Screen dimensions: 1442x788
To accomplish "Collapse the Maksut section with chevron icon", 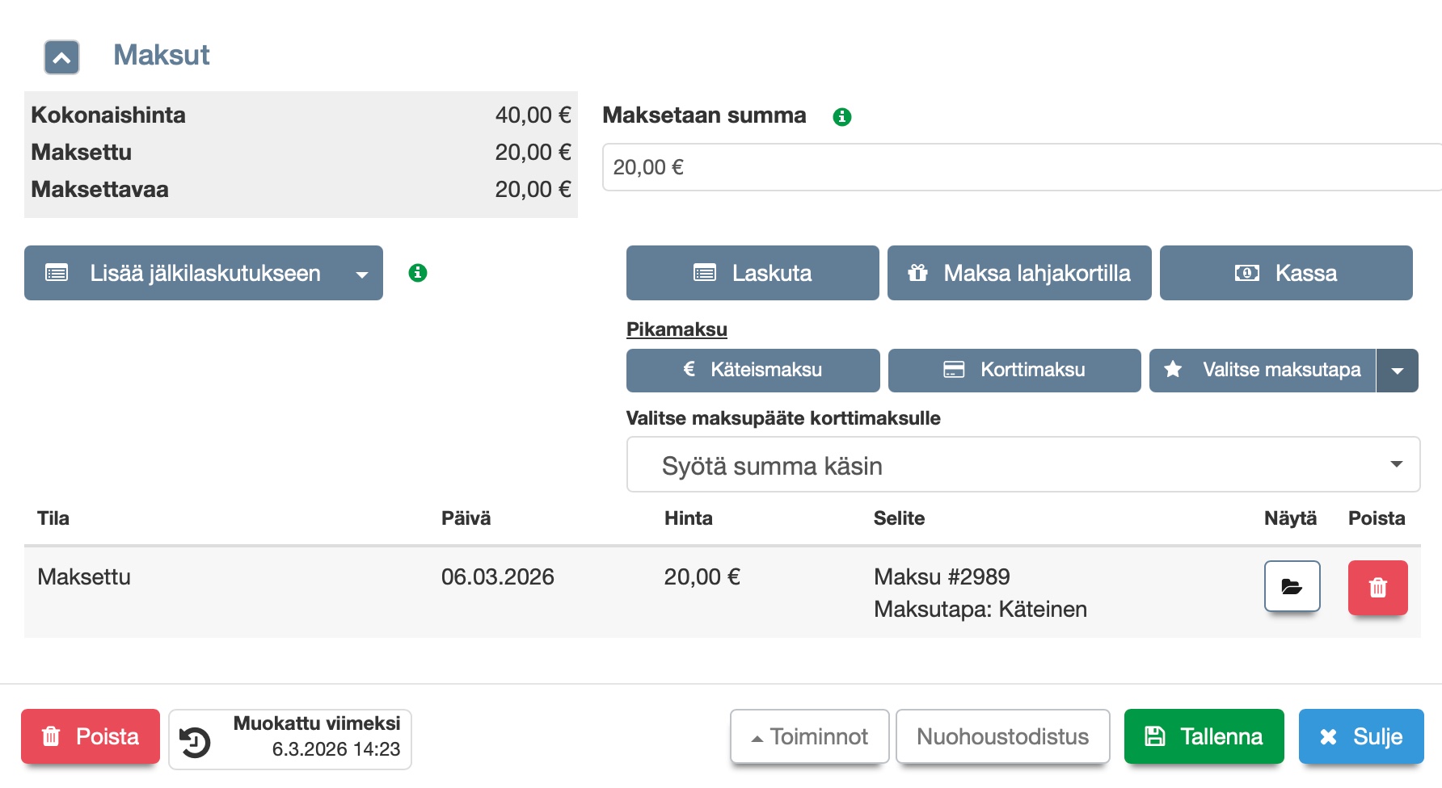I will (x=61, y=57).
